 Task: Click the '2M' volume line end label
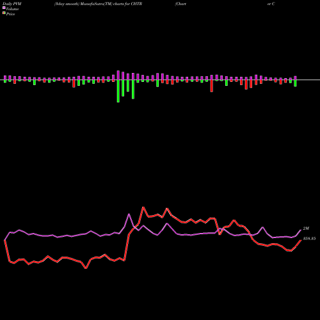[x=306, y=228]
